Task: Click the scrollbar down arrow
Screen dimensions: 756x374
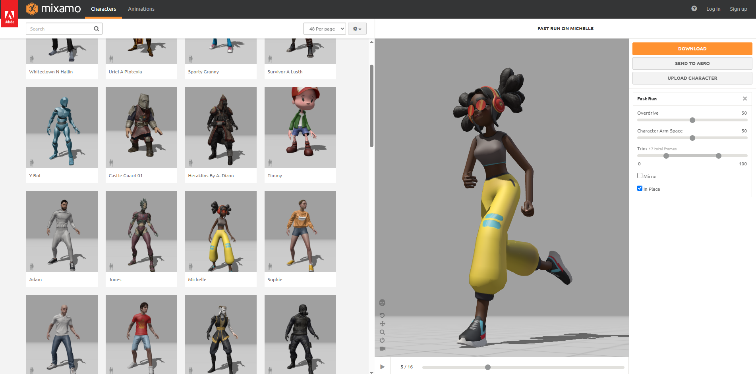Action: [371, 372]
